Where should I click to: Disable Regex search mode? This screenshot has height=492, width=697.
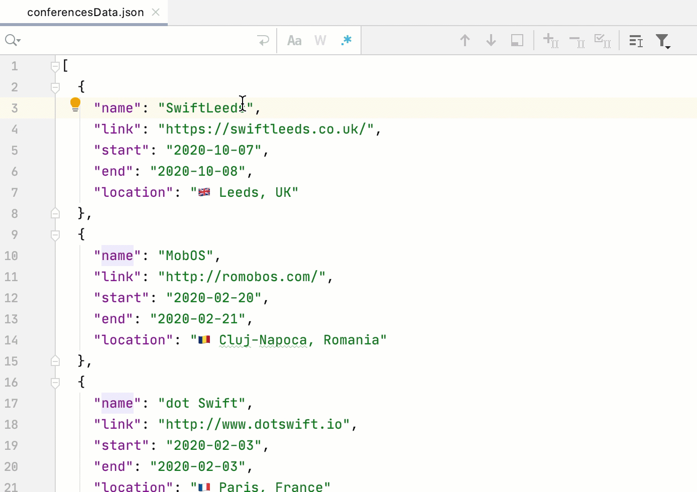pos(346,40)
